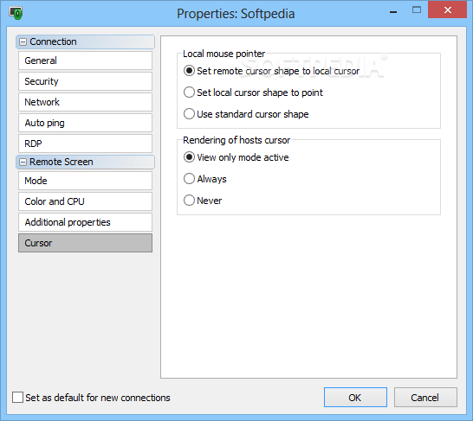Open the General settings page
This screenshot has width=473, height=421.
85,61
